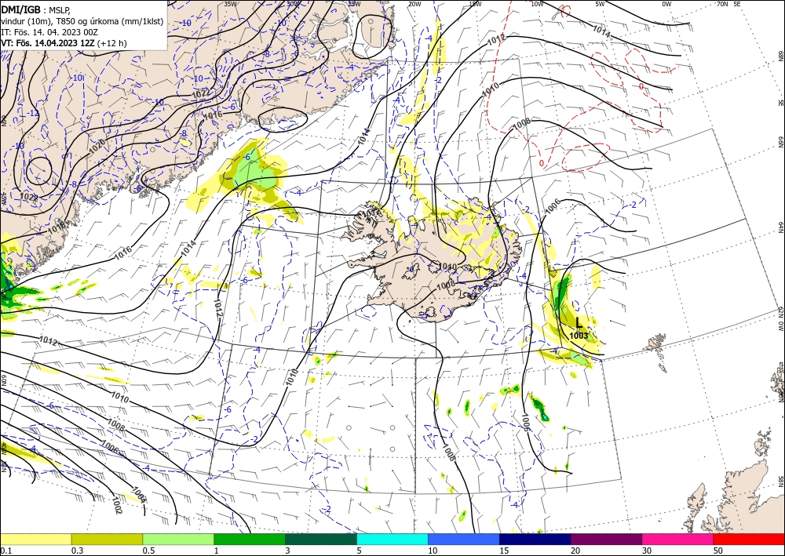Click the -12 temperature contour label

pyautogui.click(x=33, y=114)
